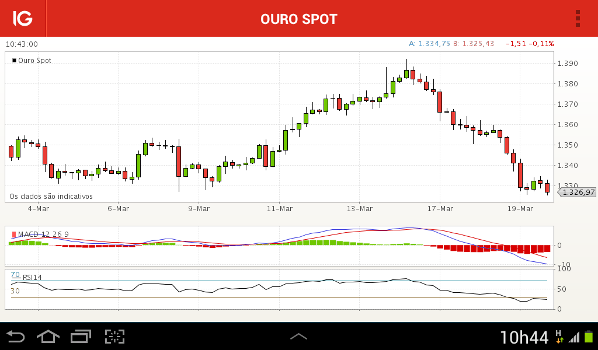Tap the OURO SPOT title
Viewport: 598px width, 350px height.
pos(299,19)
